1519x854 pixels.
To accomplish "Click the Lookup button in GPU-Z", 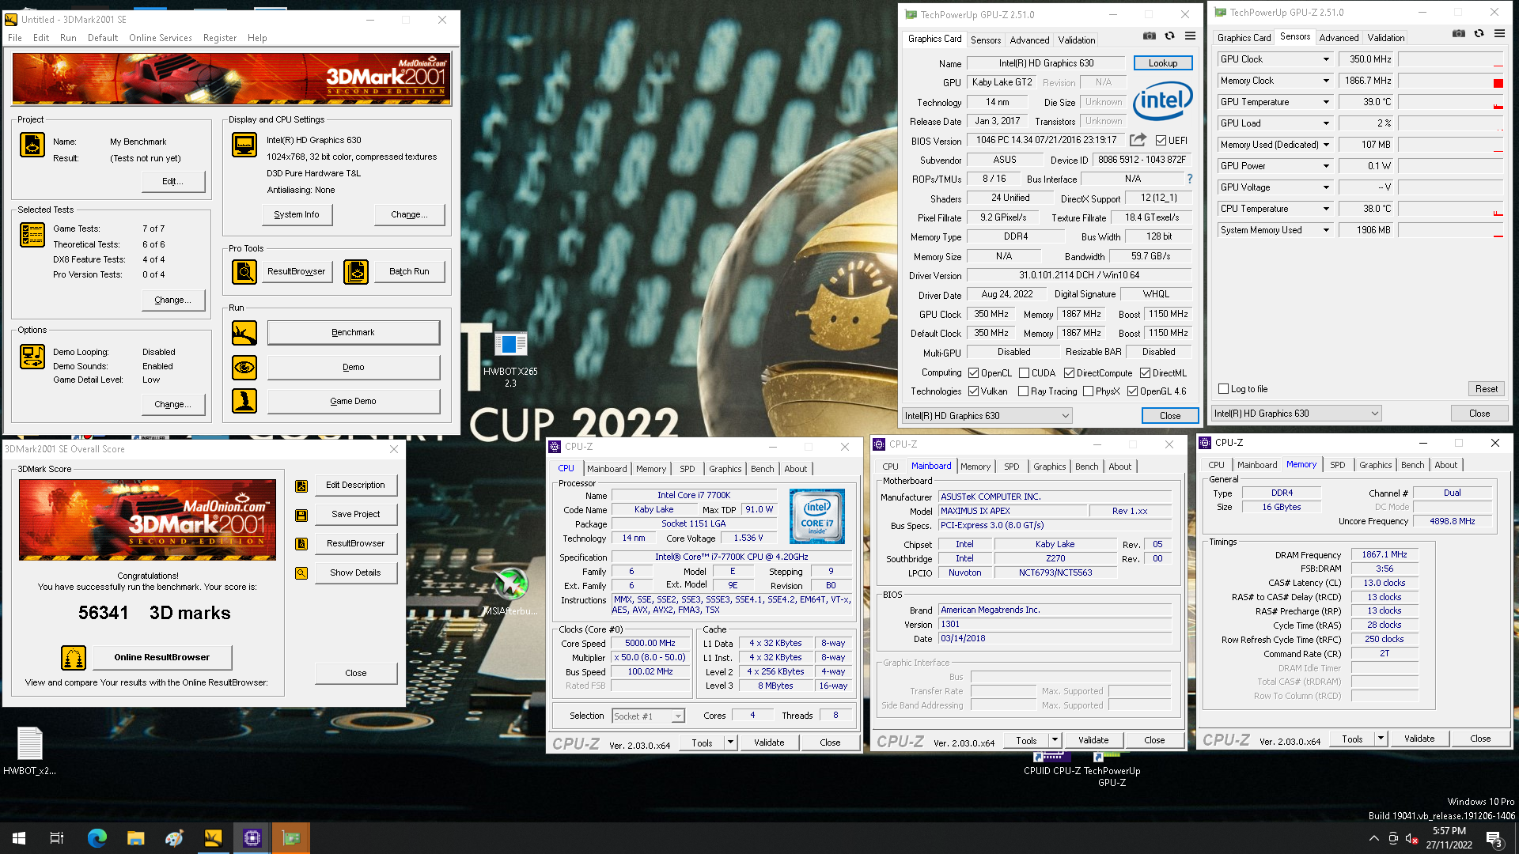I will coord(1163,63).
